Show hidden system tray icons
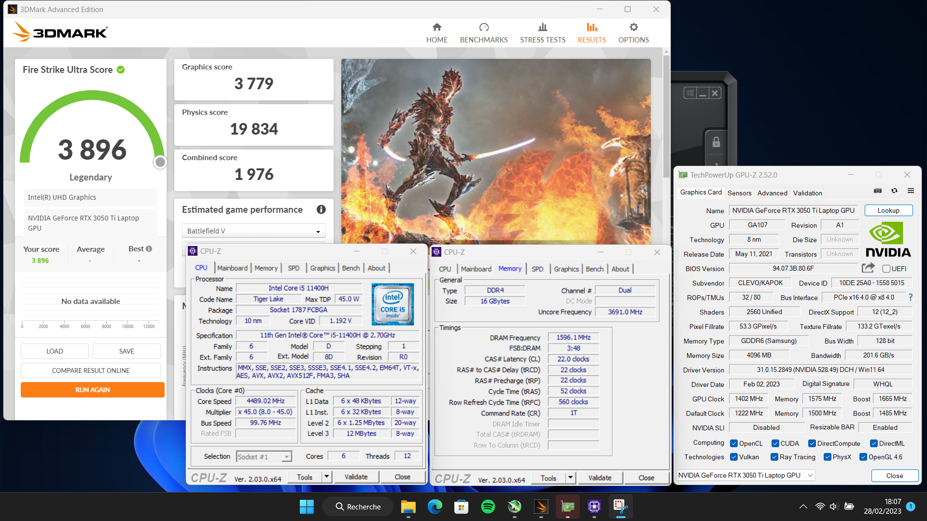Viewport: 927px width, 521px height. point(803,507)
